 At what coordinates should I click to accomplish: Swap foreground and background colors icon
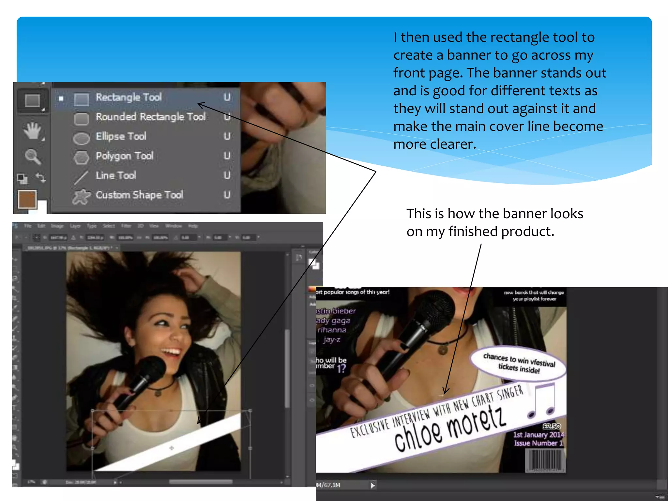point(41,178)
